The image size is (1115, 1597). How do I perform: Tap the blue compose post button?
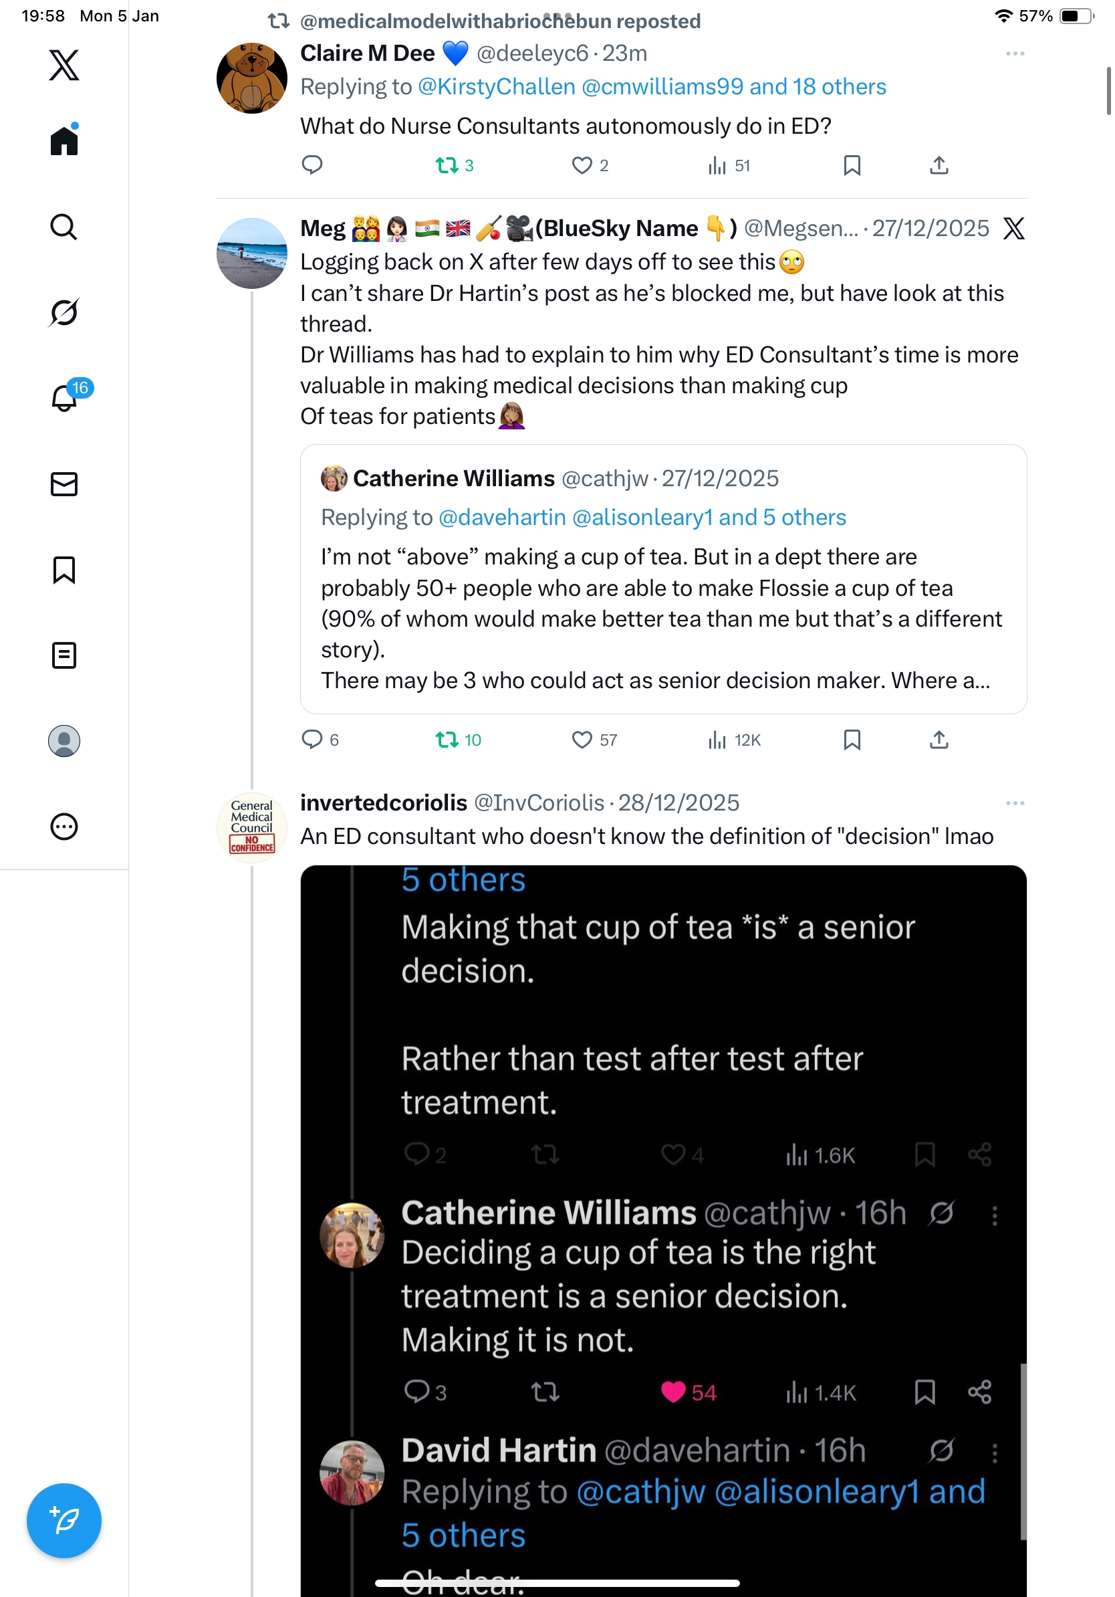64,1521
